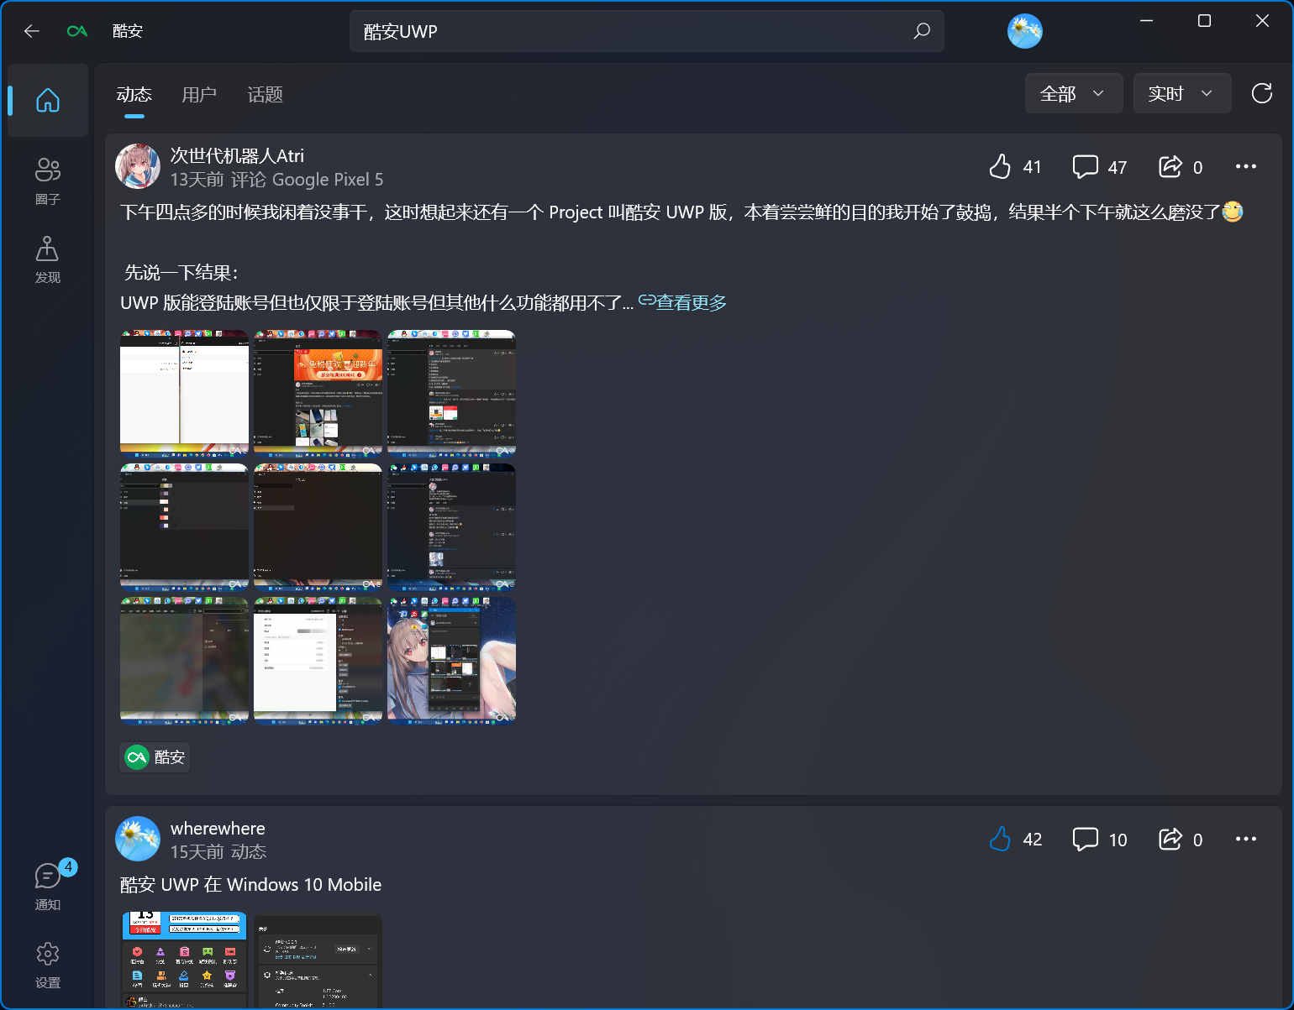
Task: Open the 全部 filter dropdown
Action: click(1074, 93)
